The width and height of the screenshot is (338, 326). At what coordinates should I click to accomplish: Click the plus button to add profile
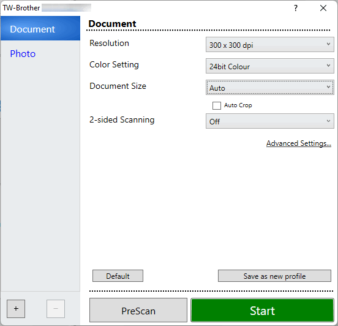point(16,308)
